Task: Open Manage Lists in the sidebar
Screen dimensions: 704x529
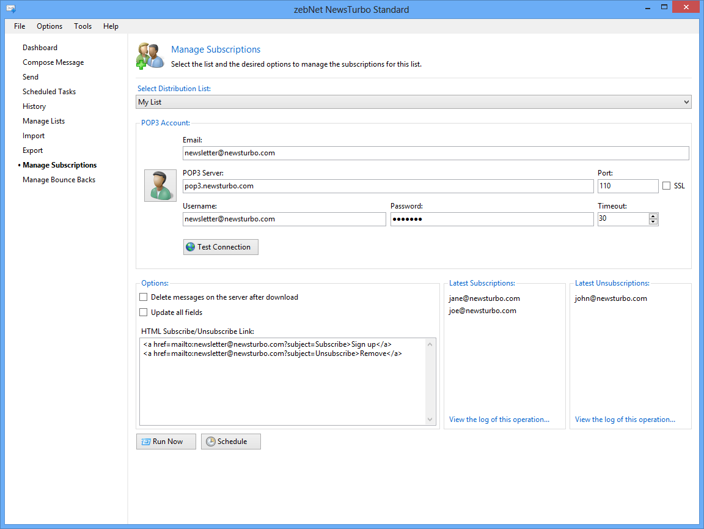Action: [x=43, y=121]
